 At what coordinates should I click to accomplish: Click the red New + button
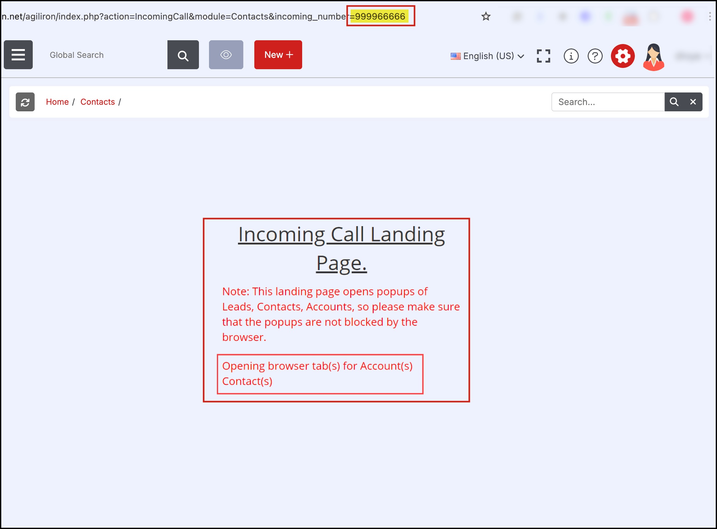point(278,55)
